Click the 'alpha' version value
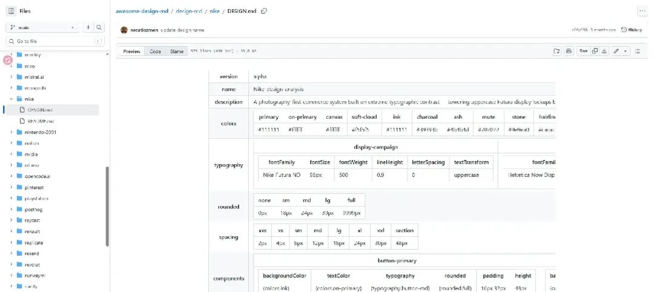The width and height of the screenshot is (654, 292). [260, 77]
